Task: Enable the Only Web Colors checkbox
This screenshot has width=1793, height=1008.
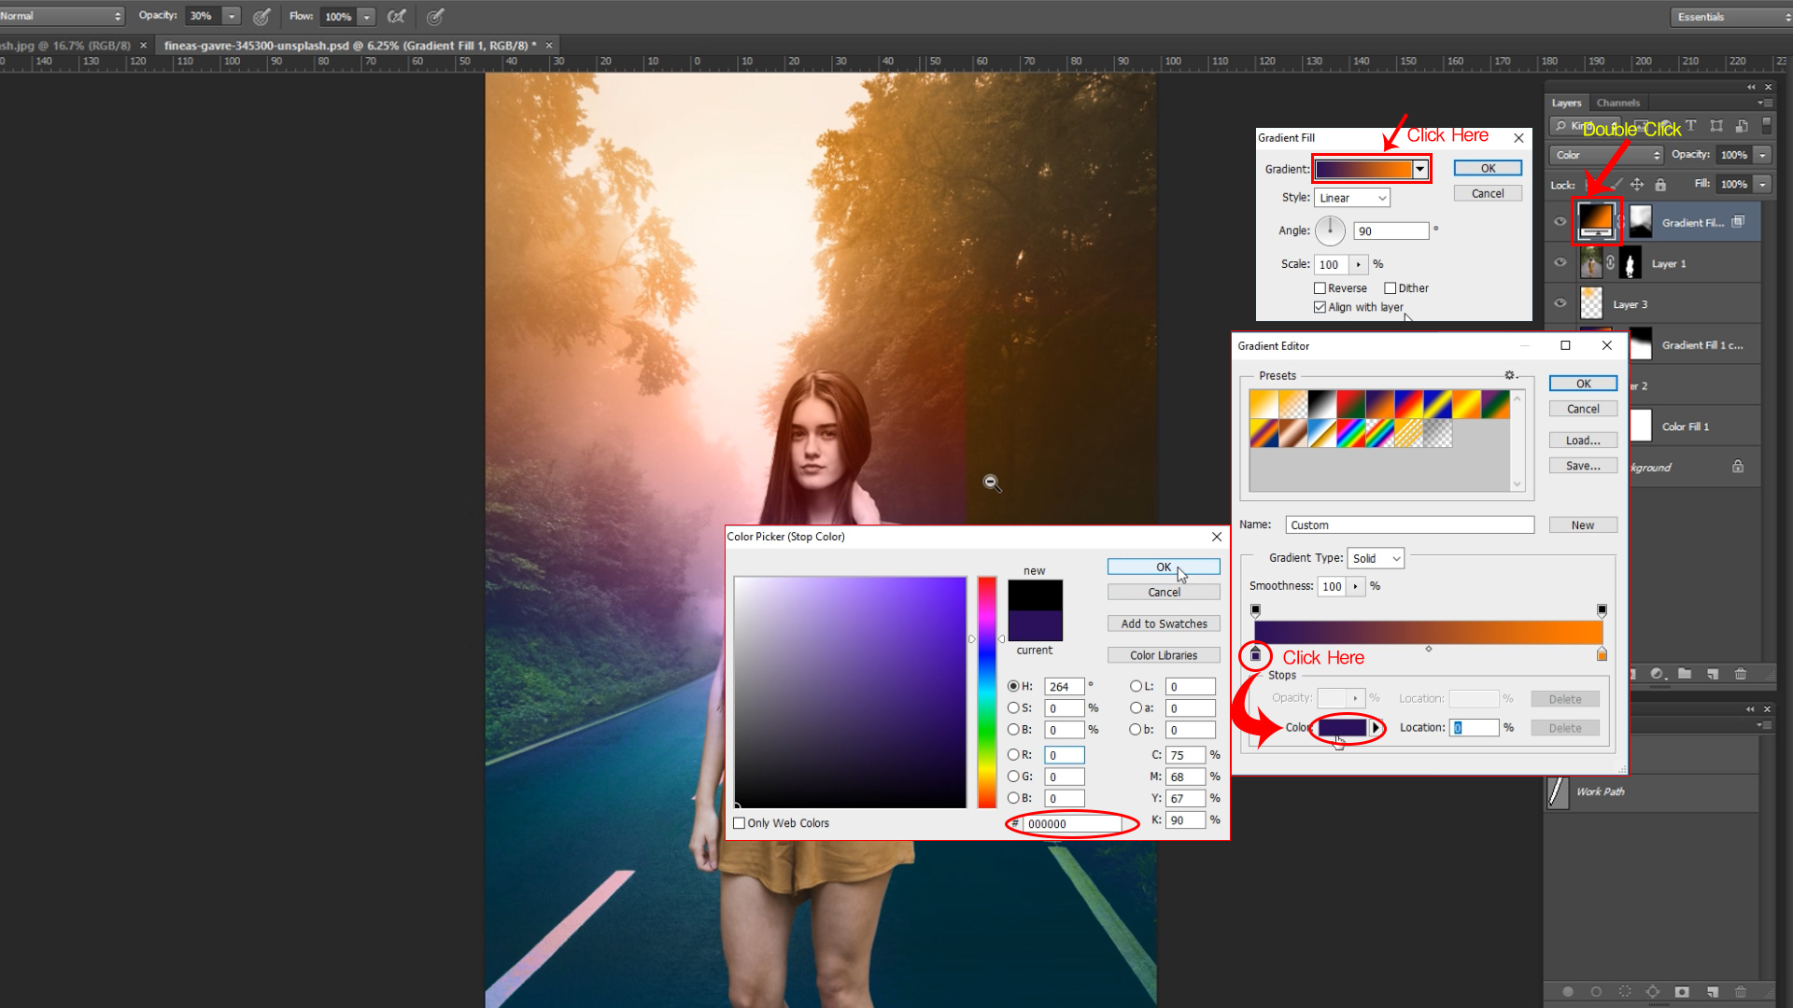Action: [741, 822]
